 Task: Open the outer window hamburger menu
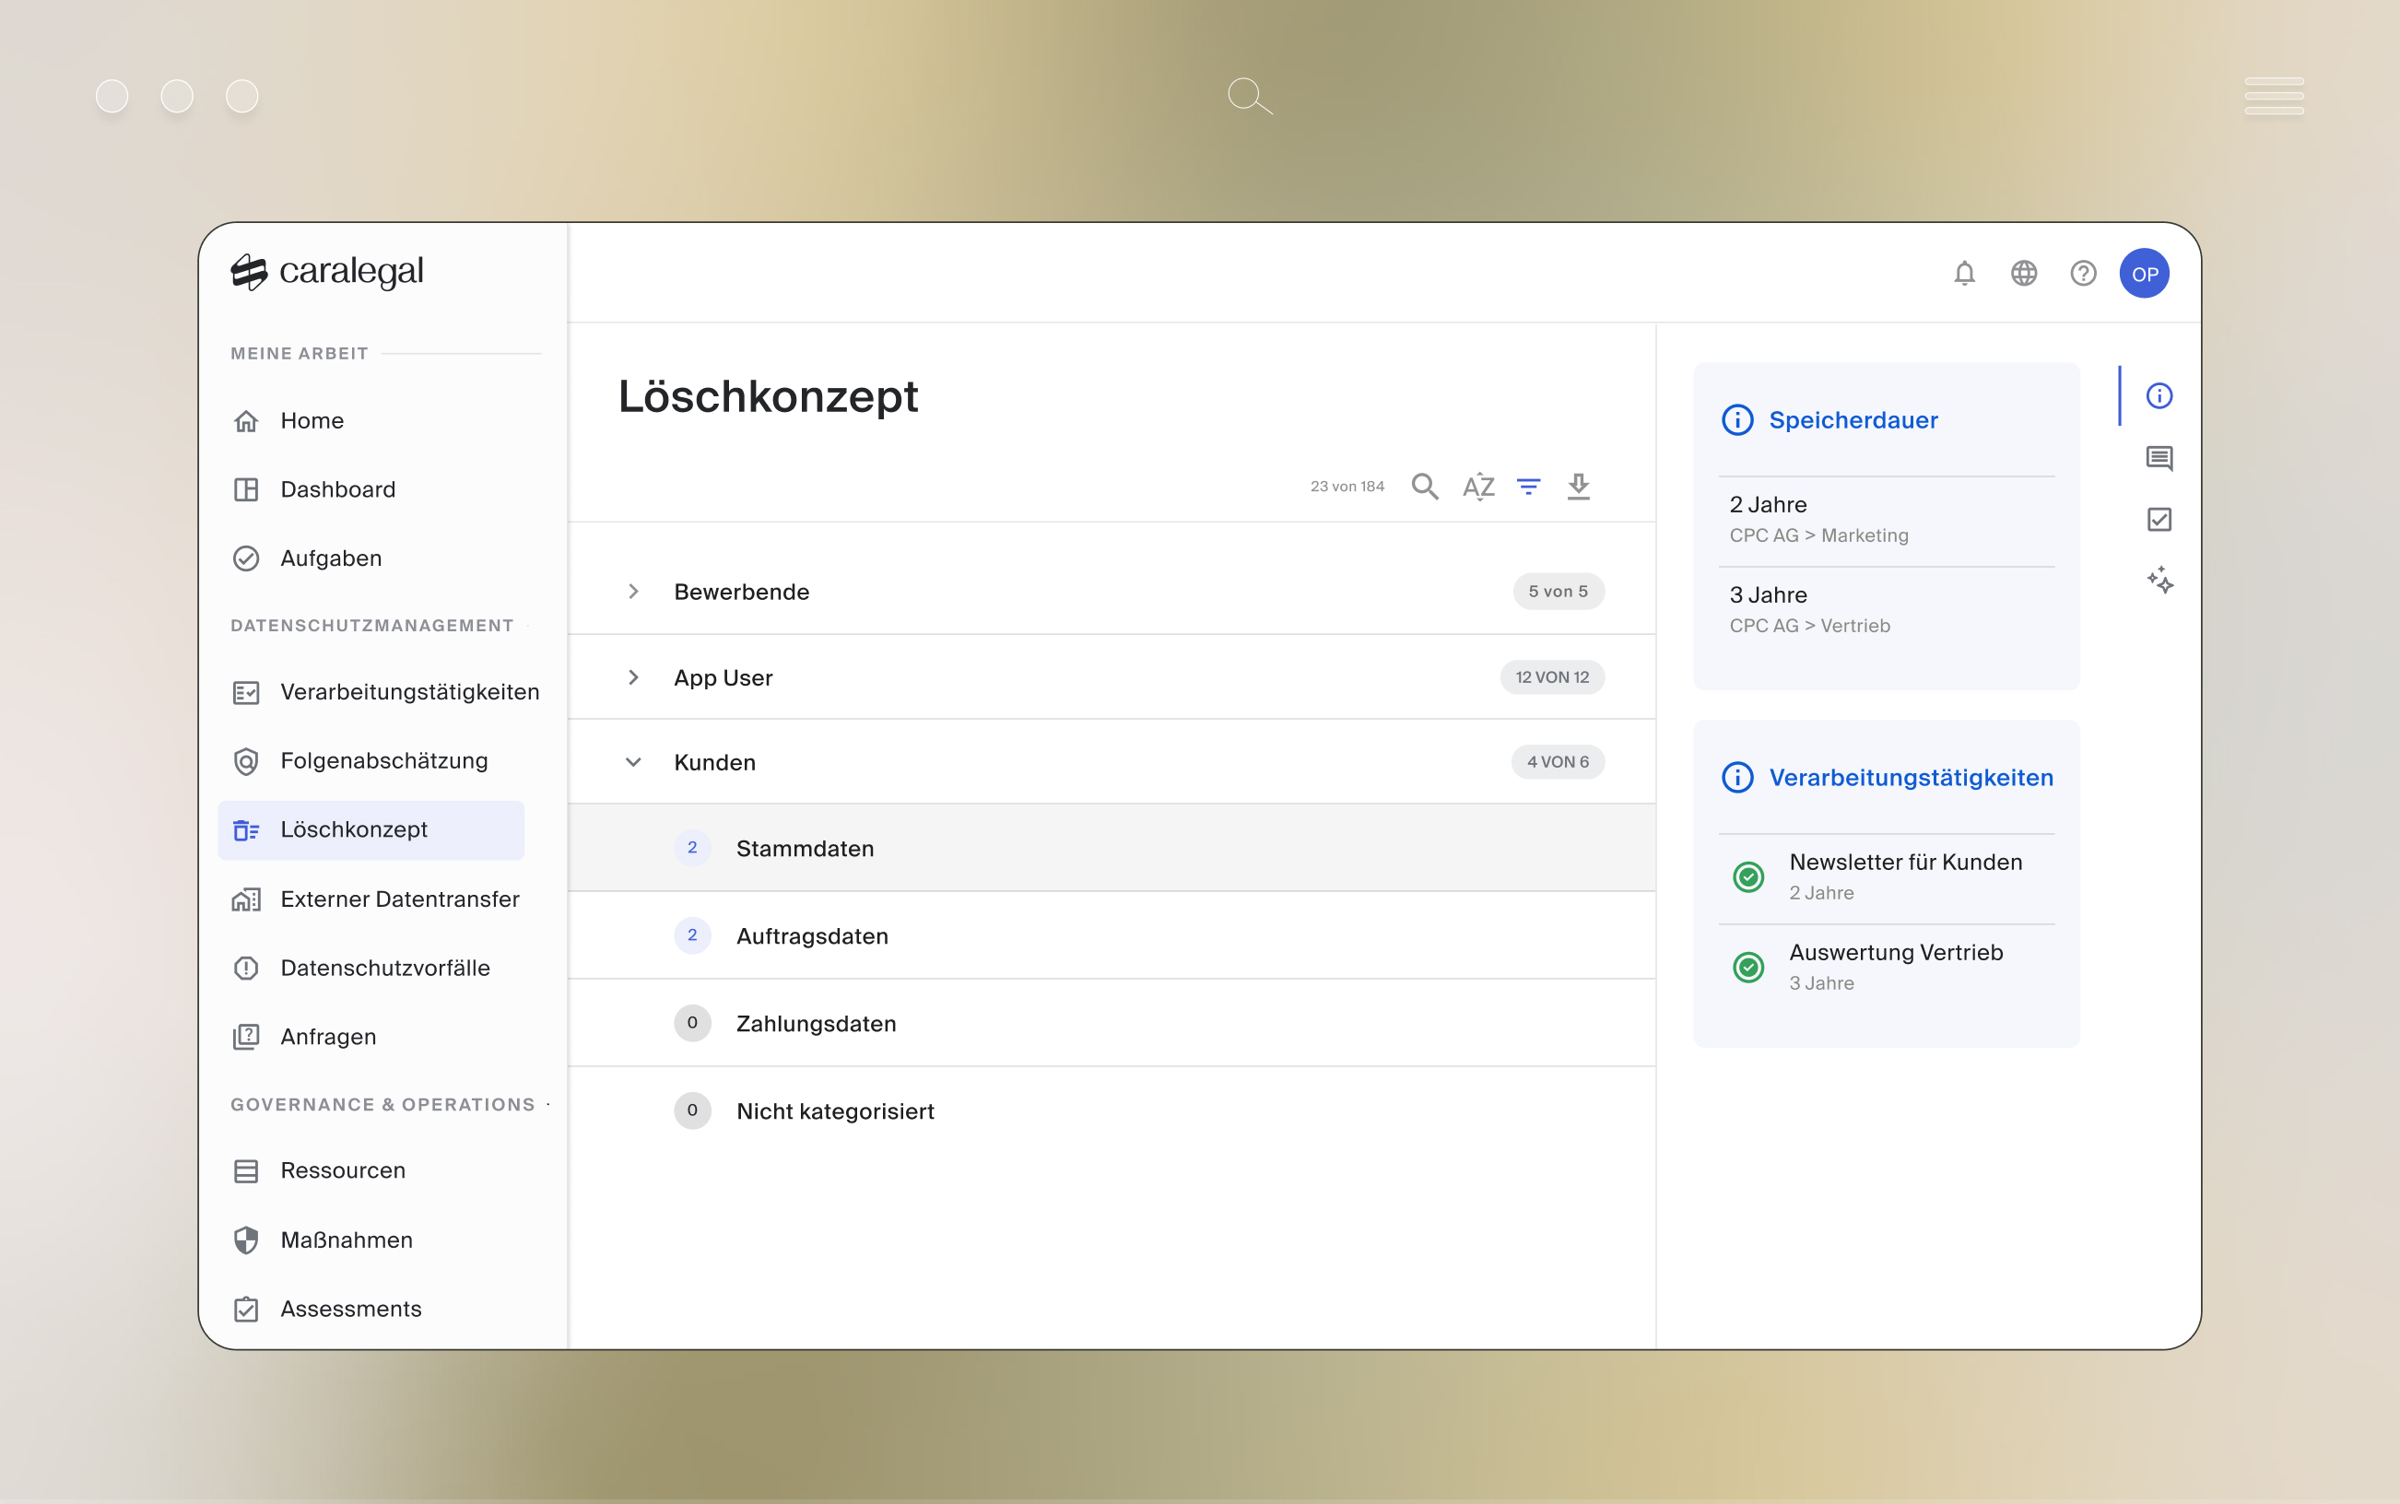click(x=2273, y=97)
